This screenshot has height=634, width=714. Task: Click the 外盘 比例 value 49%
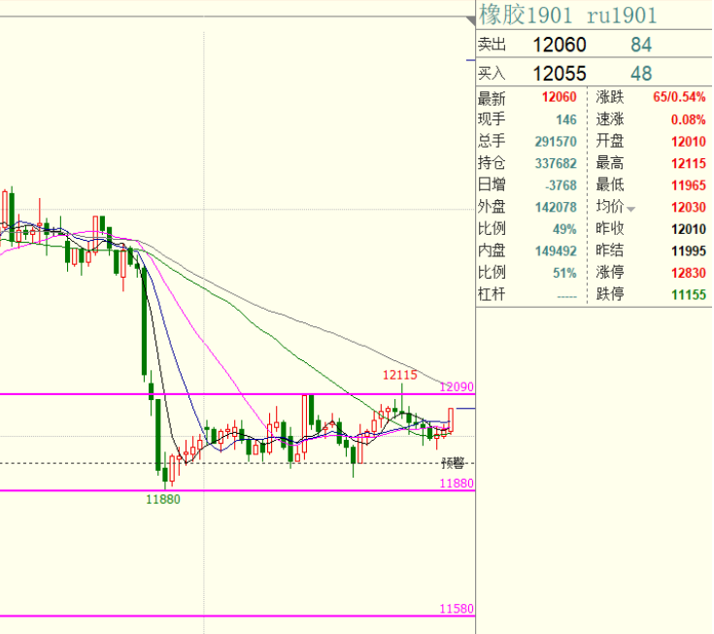pyautogui.click(x=564, y=229)
